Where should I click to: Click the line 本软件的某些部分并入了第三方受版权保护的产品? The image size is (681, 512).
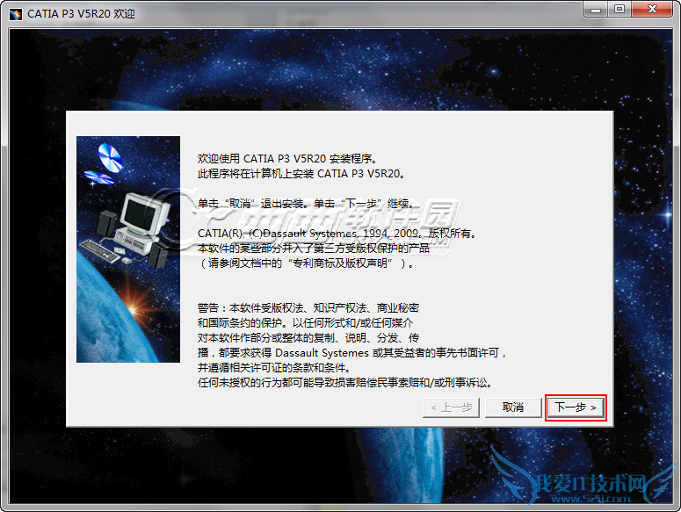[314, 249]
